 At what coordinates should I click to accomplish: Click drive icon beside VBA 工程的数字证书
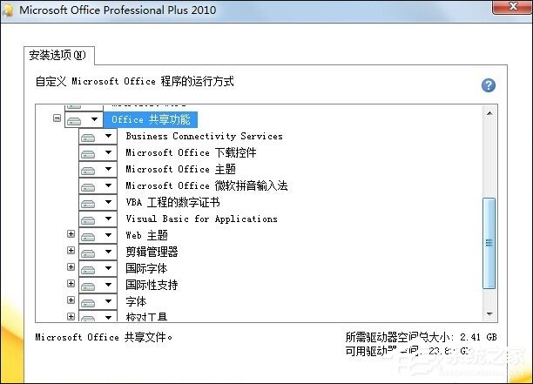click(88, 203)
